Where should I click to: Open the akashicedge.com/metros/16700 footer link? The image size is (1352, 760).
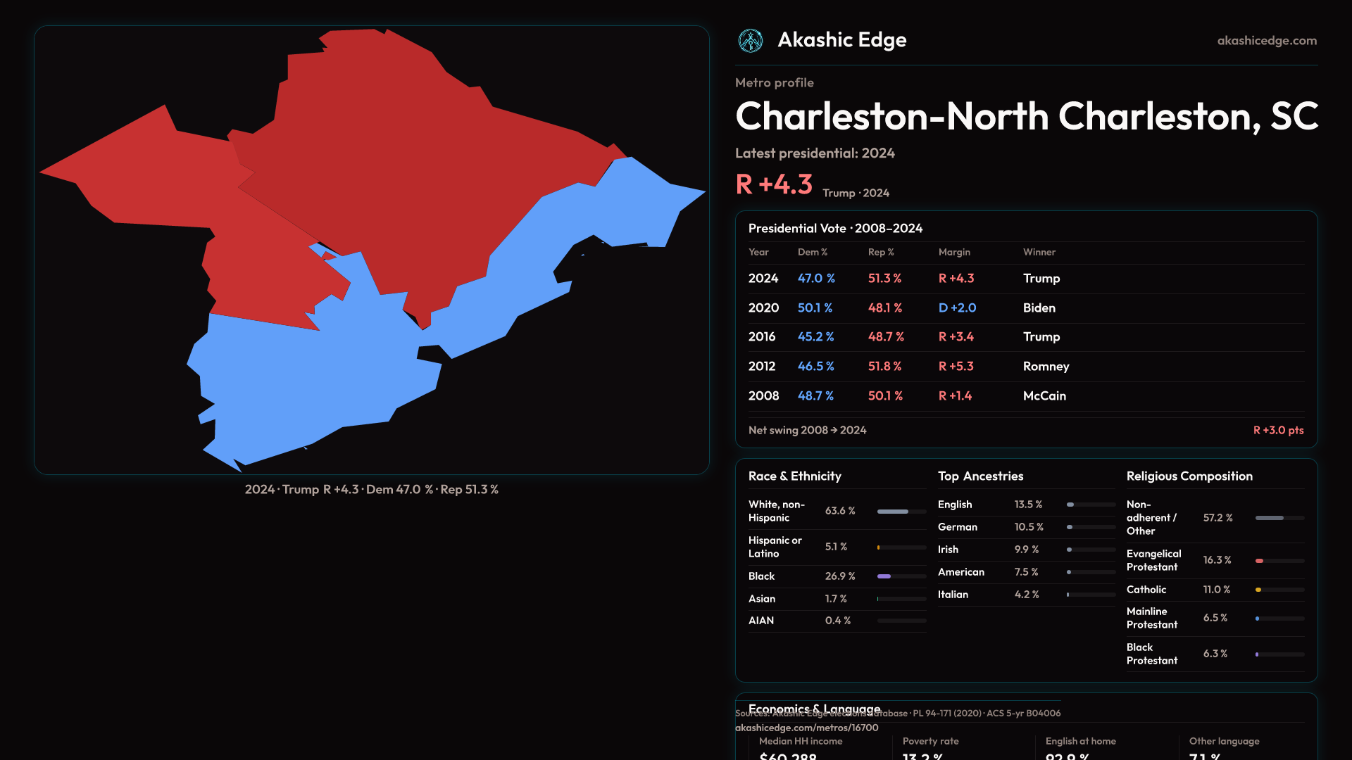[806, 728]
